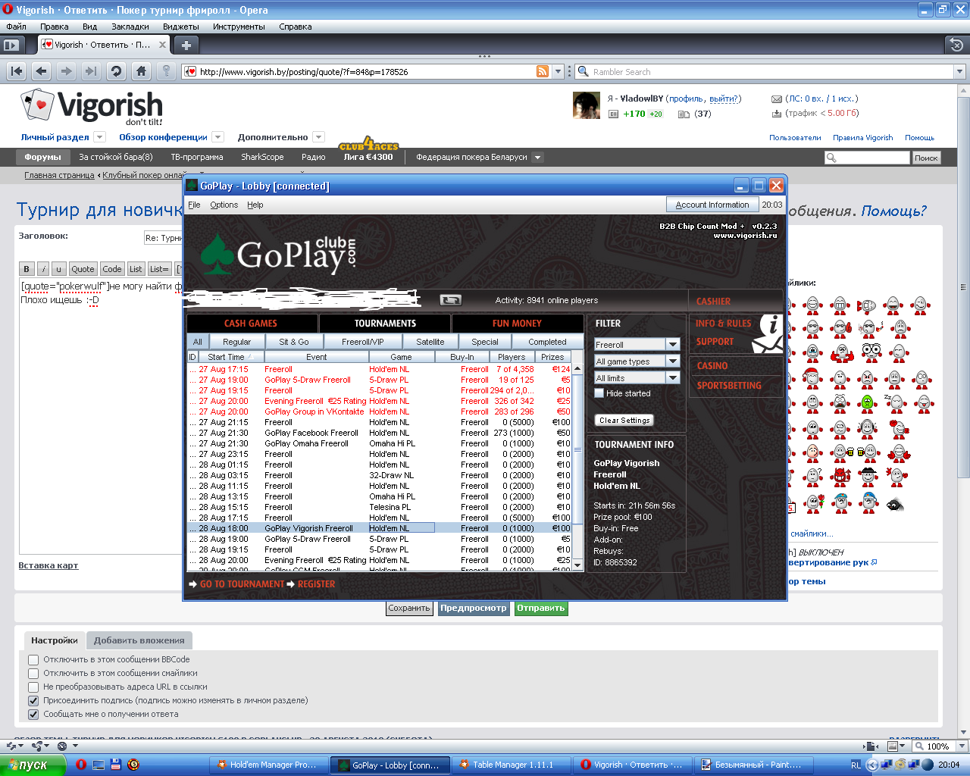Click the VladowlBY user avatar
This screenshot has height=776, width=970.
point(586,105)
